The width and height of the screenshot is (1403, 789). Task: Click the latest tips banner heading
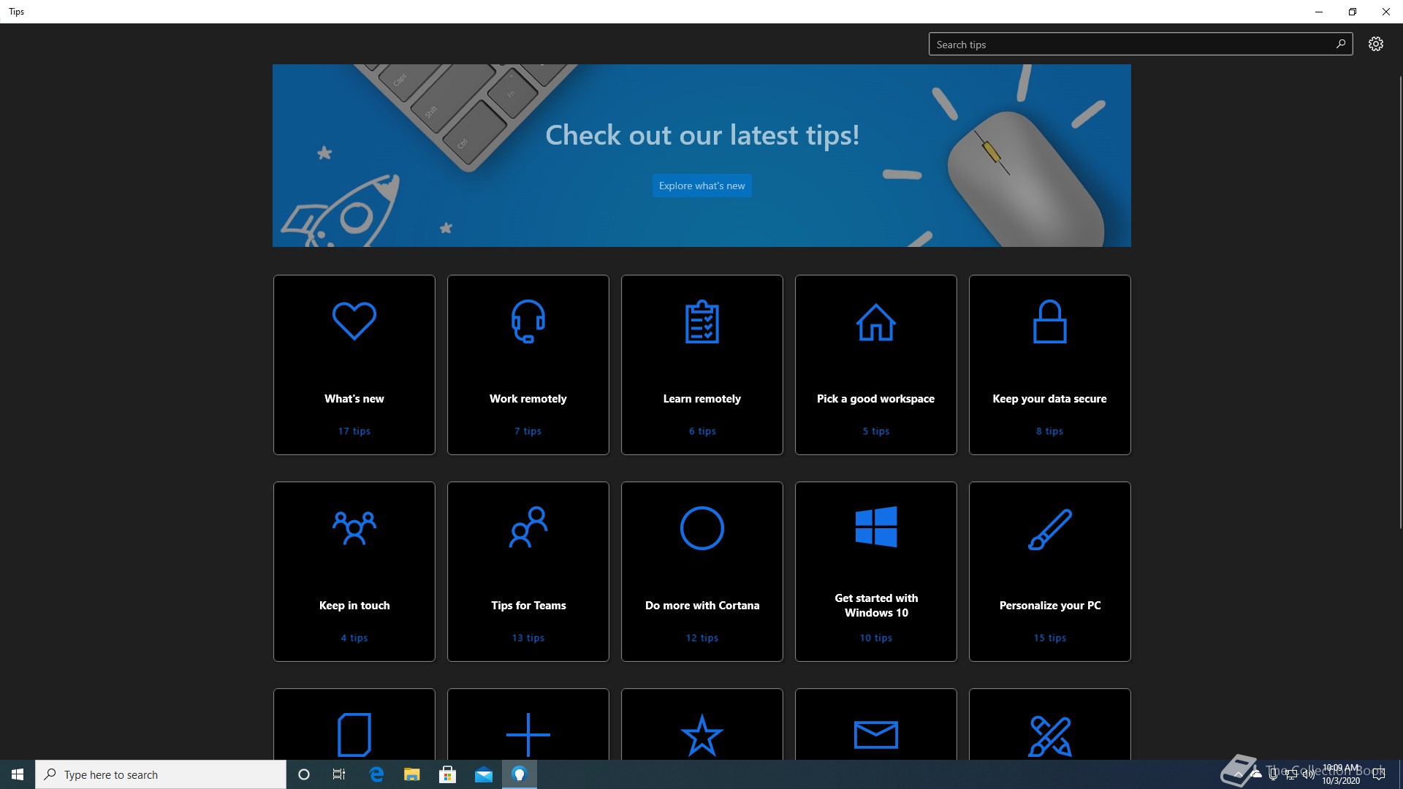coord(702,135)
